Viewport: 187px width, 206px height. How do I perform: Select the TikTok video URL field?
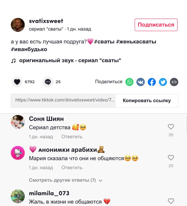pos(63,101)
